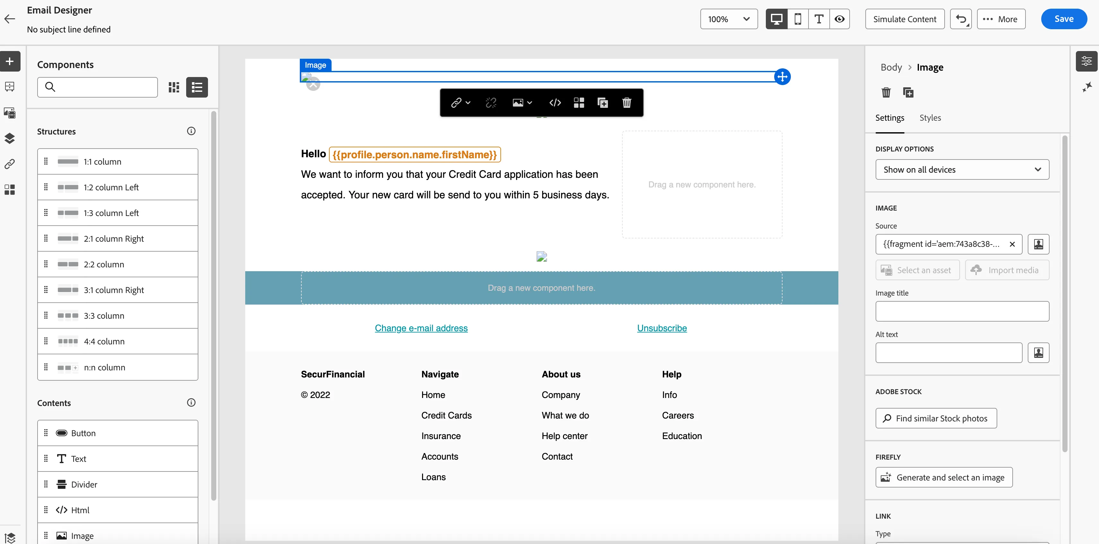Switch components to grid view

(x=174, y=87)
